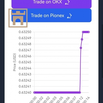Select the chart data point near 0.63249
This screenshot has width=103, height=103.
(x=82, y=39)
